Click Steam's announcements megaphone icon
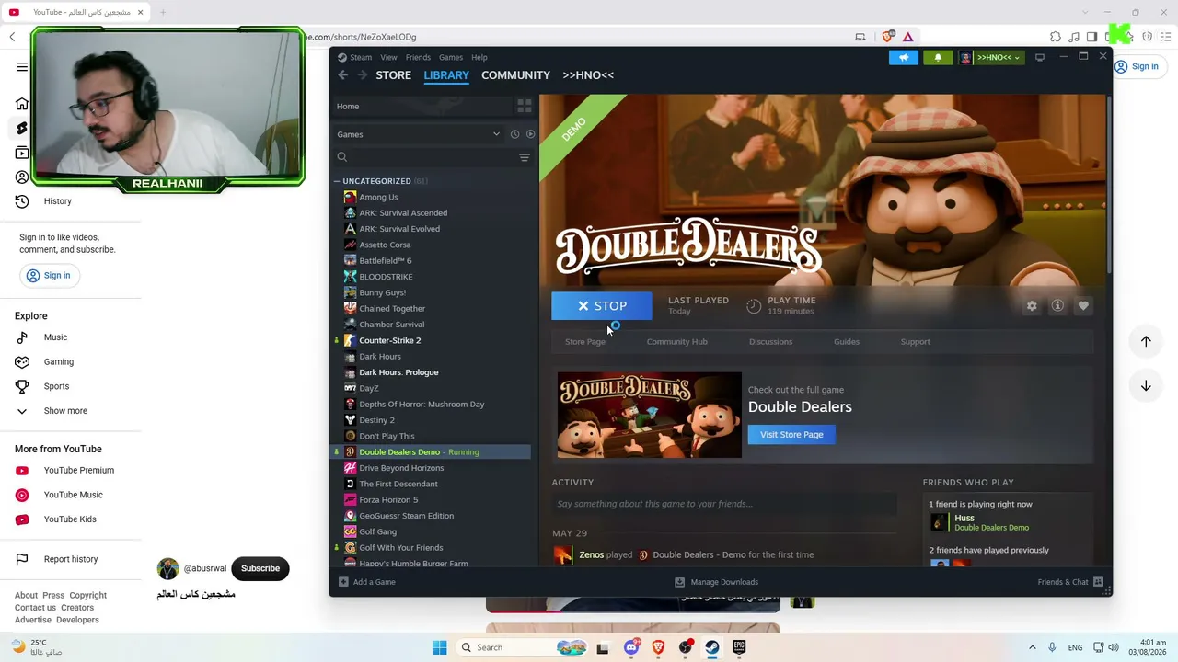The image size is (1178, 662). (904, 57)
